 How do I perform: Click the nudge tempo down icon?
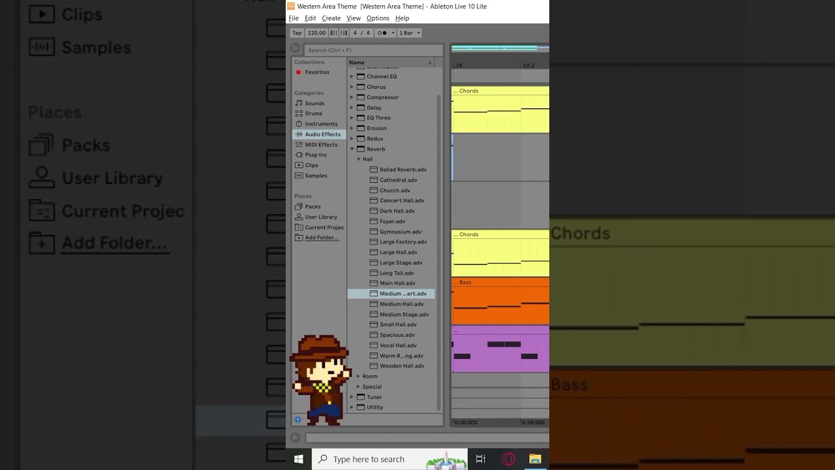click(333, 33)
